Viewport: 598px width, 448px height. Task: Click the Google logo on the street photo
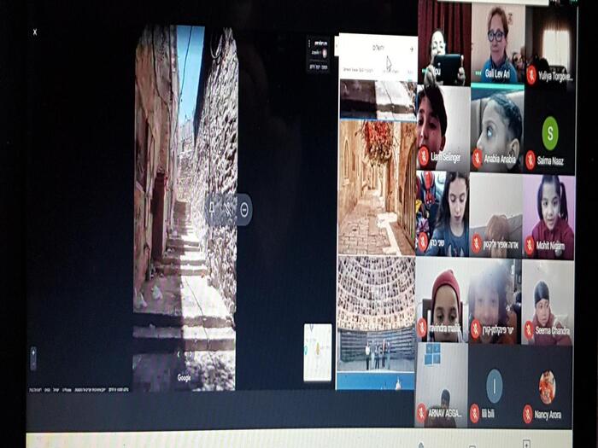[185, 377]
